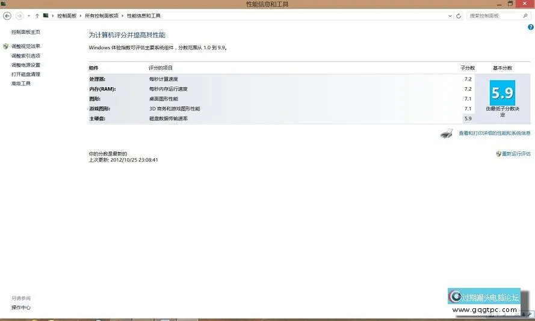The image size is (535, 321).
Task: Click the search magnifier icon
Action: [x=525, y=16]
